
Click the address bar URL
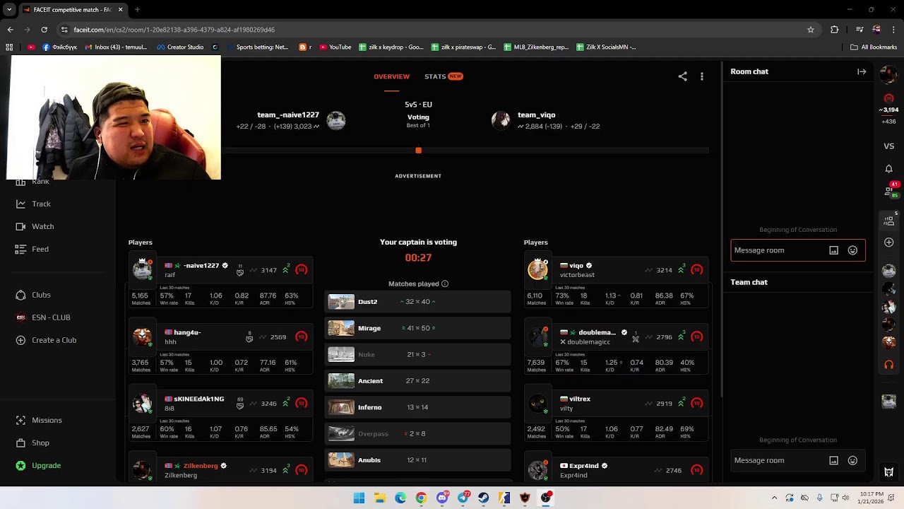pyautogui.click(x=174, y=30)
